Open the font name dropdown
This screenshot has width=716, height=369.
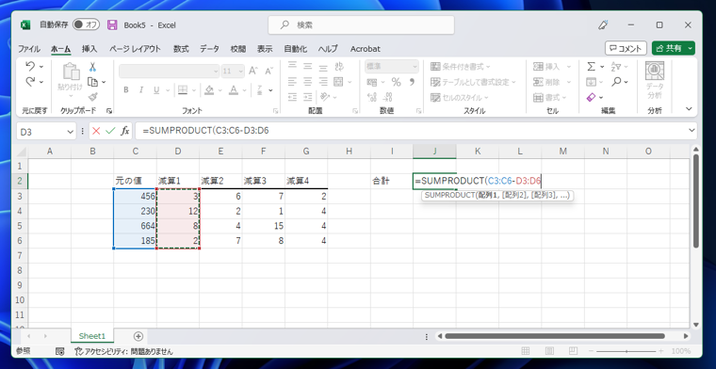(216, 72)
